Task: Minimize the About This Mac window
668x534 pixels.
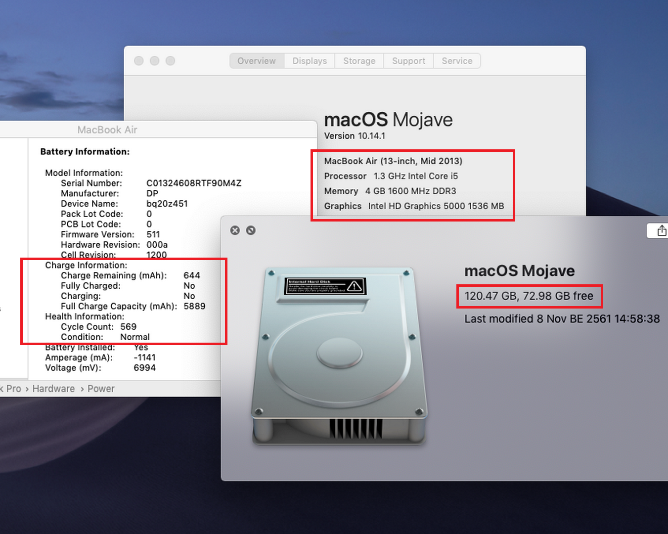Action: pos(155,61)
